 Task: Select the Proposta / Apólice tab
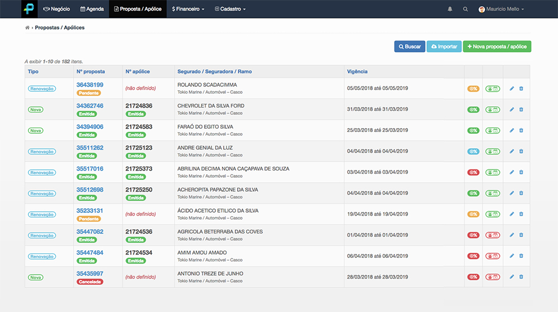(138, 9)
